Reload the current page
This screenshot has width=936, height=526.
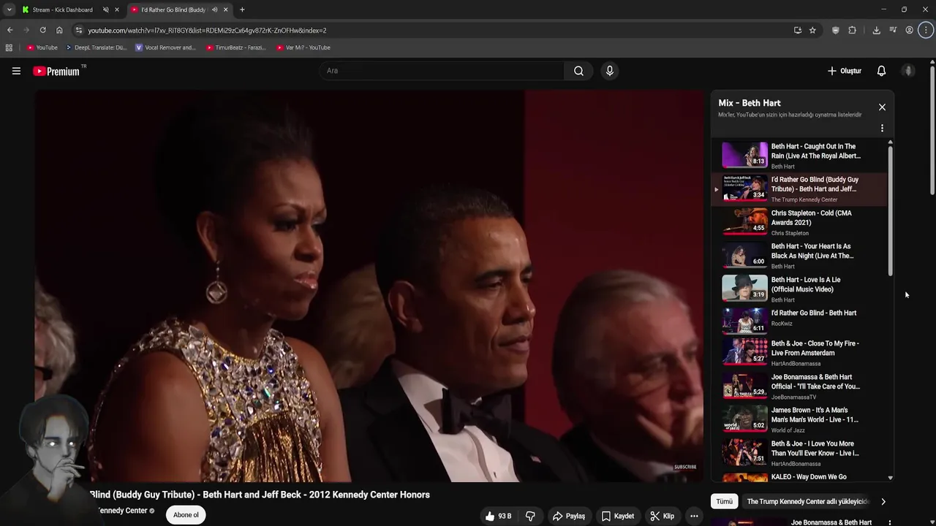(42, 30)
